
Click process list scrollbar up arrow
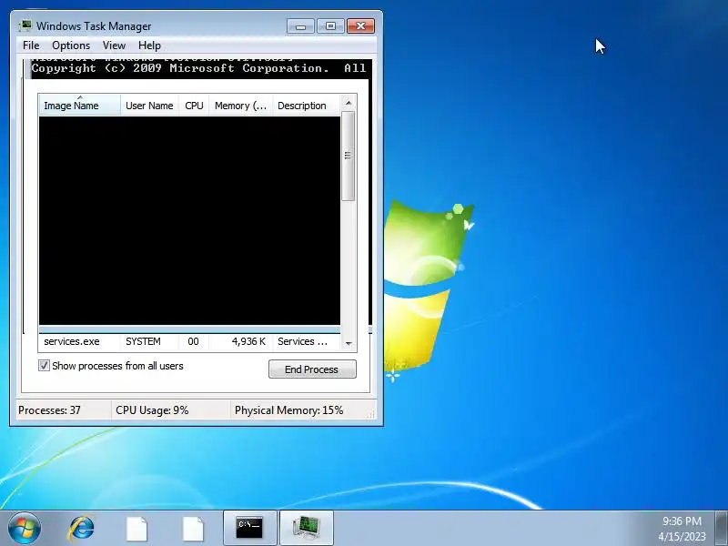(349, 103)
